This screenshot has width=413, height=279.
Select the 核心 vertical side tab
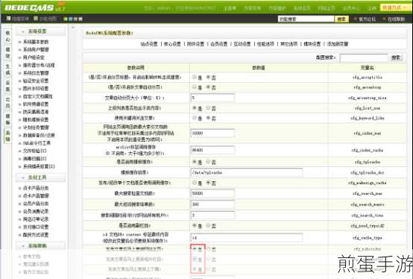pos(8,36)
